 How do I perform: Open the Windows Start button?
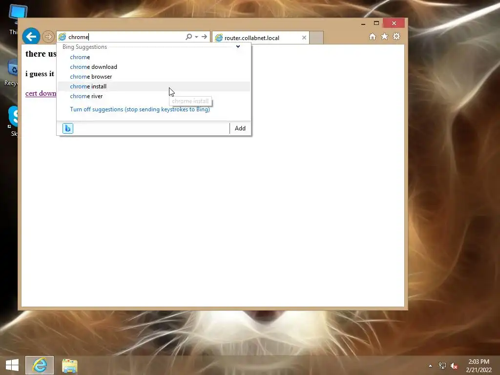[x=12, y=365]
